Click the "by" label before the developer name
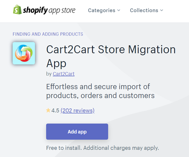The image size is (189, 157). (49, 74)
